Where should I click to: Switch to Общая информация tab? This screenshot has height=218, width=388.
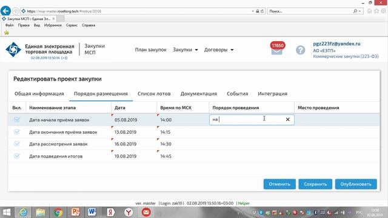[39, 94]
